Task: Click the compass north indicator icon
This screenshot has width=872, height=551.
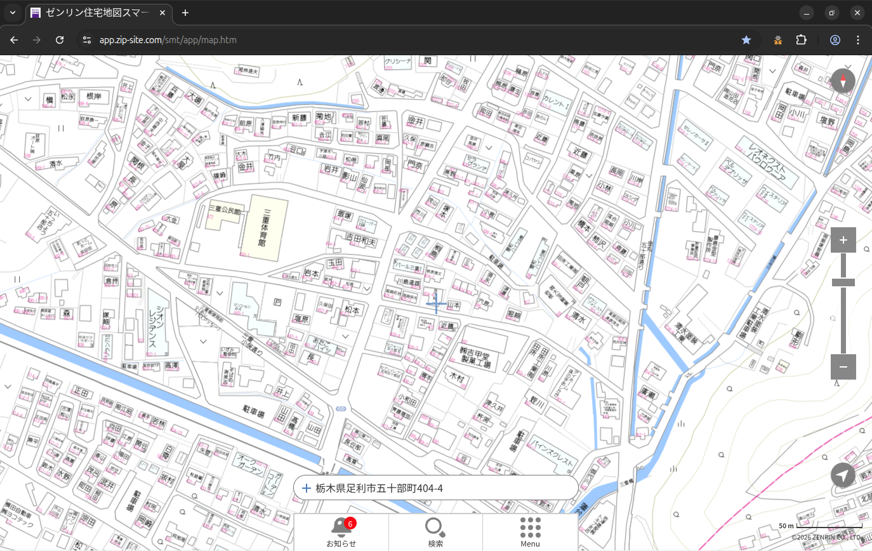Action: [x=843, y=81]
